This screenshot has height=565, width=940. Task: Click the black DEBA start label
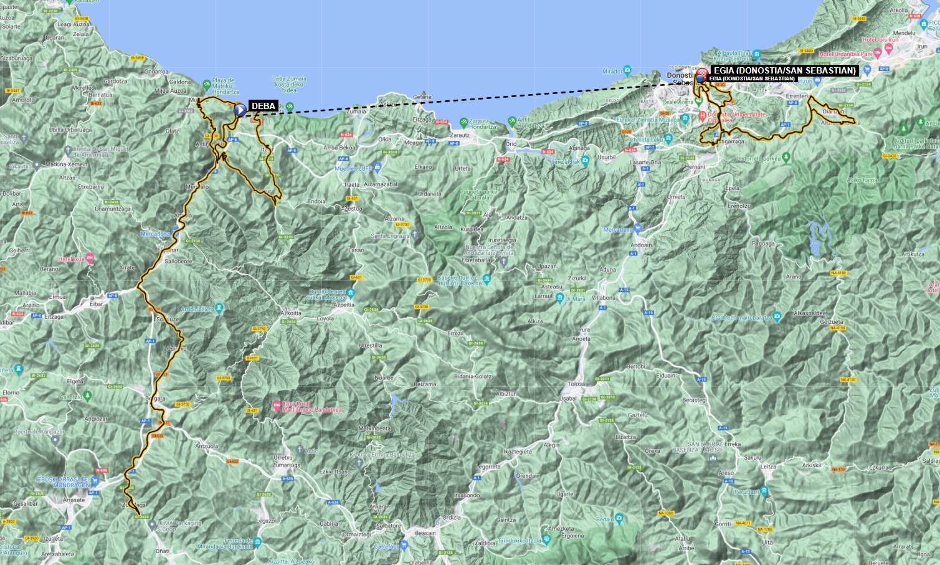point(263,106)
